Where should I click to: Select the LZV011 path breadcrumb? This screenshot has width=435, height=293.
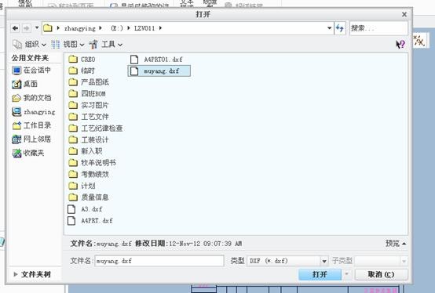(x=144, y=28)
